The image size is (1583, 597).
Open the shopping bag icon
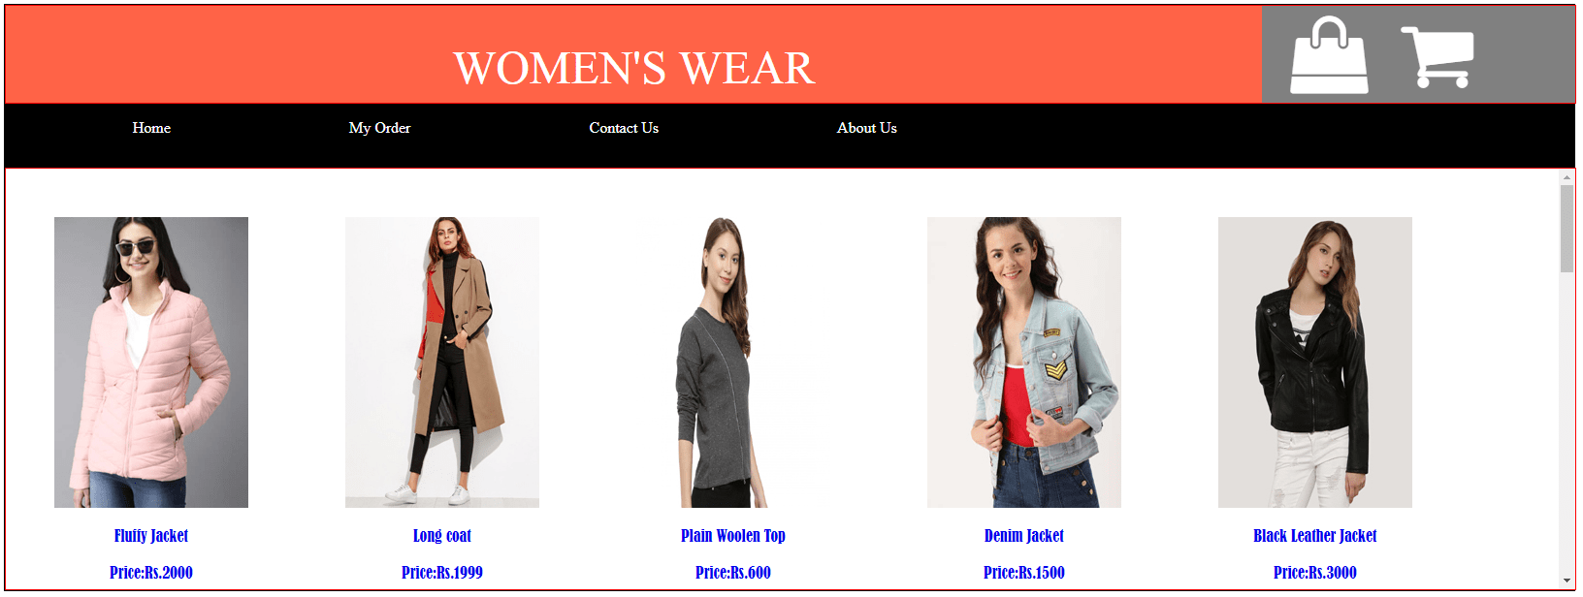tap(1329, 55)
